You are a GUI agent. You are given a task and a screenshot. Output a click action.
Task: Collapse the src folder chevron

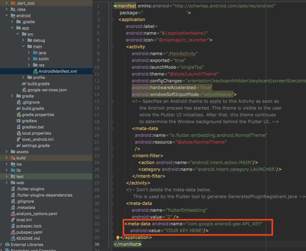click(18, 34)
